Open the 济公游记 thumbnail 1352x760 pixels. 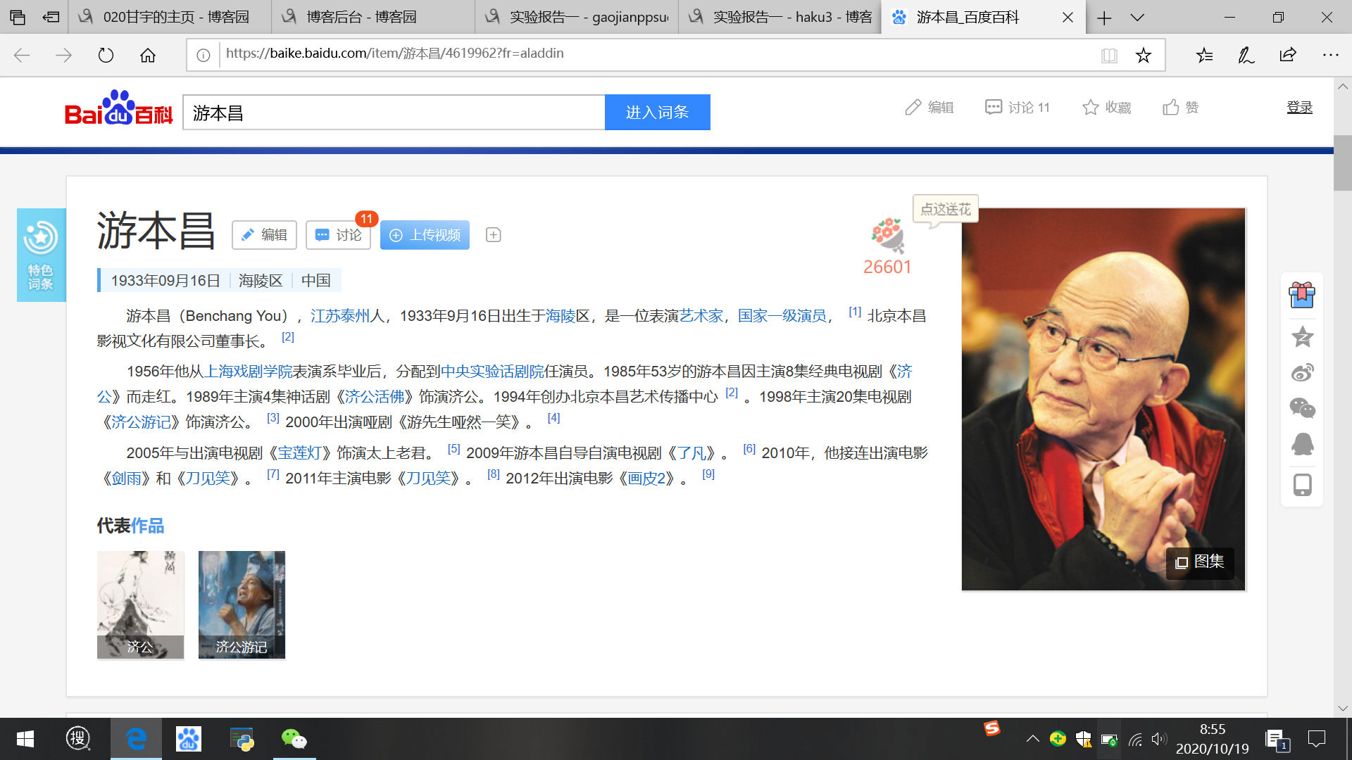pos(242,604)
